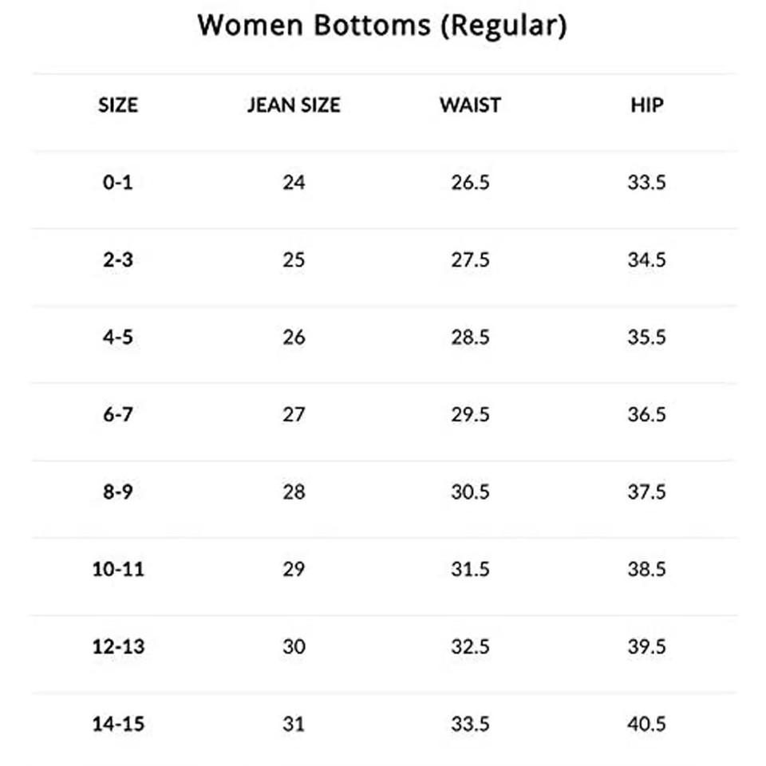Select the 8-9 size row label
Image resolution: width=766 pixels, height=766 pixels.
click(x=118, y=492)
